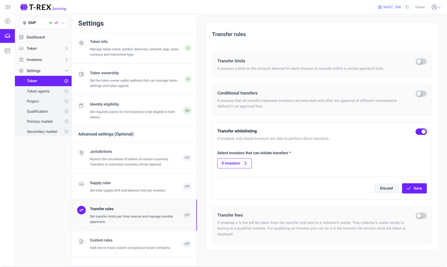Click the plus icon in left rail
Viewport: 447px width, 267px height.
(x=7, y=21)
